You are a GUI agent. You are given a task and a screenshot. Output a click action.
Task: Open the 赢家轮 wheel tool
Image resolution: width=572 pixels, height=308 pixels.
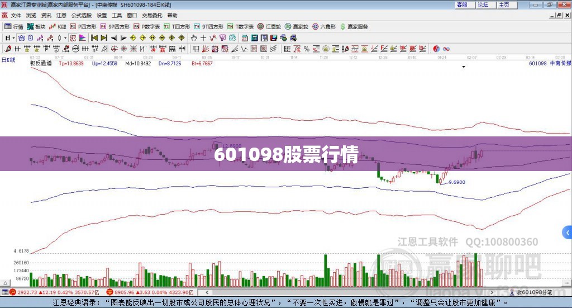tap(297, 27)
